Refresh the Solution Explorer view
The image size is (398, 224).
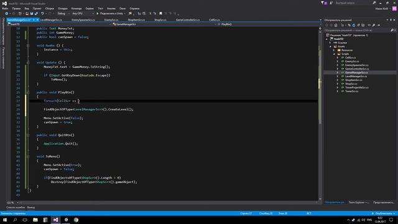point(354,25)
